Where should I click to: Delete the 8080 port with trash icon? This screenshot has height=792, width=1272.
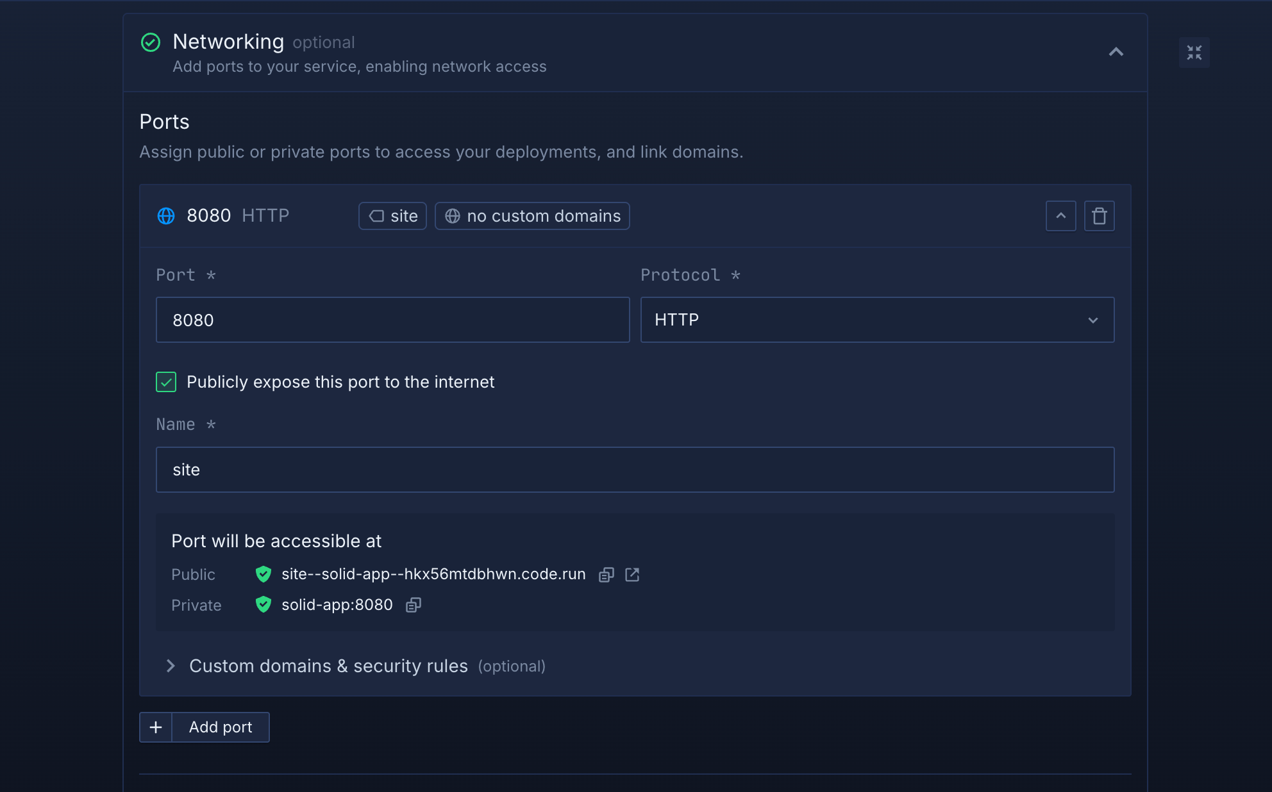(1099, 216)
